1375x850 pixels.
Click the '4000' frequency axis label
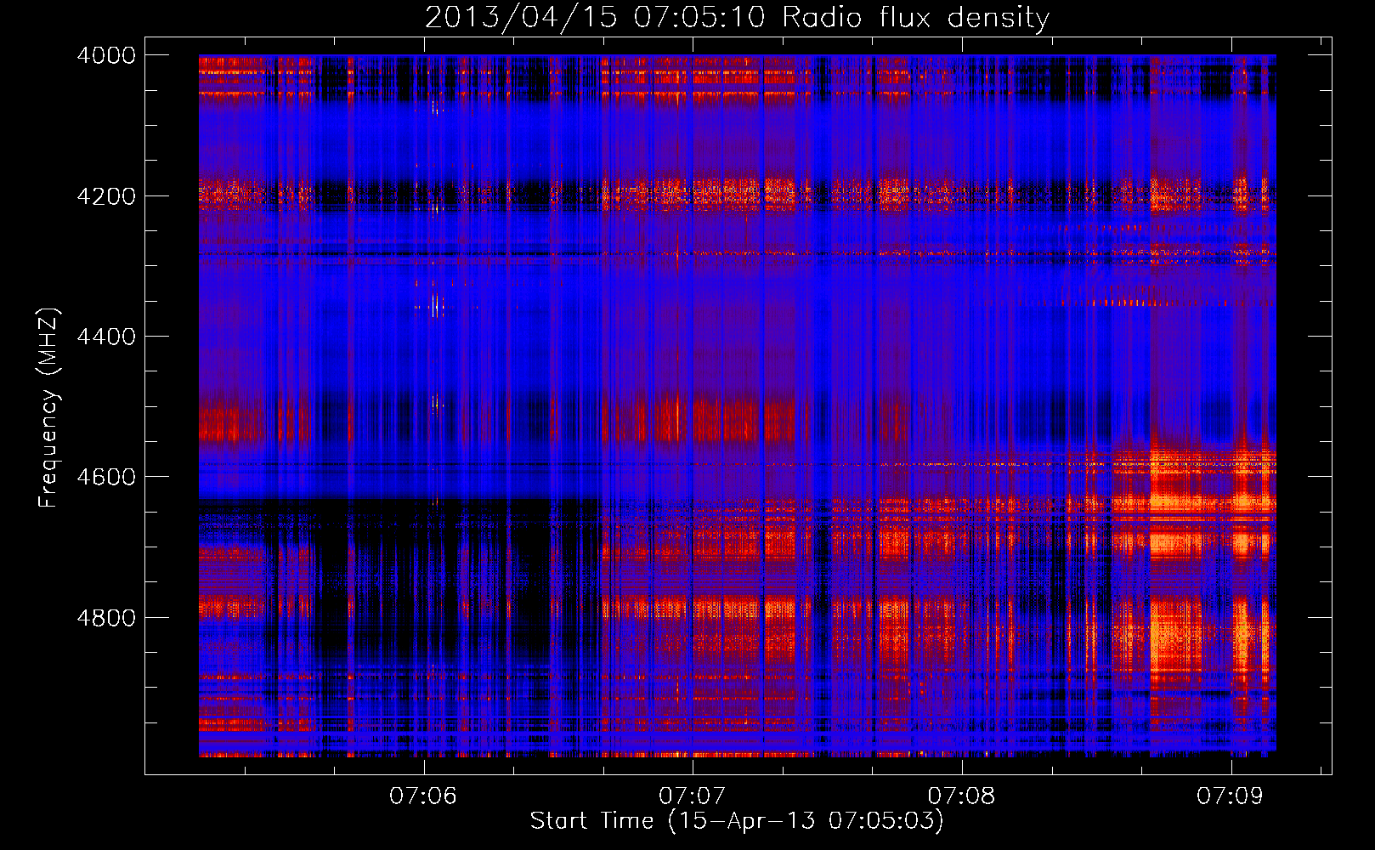[106, 55]
